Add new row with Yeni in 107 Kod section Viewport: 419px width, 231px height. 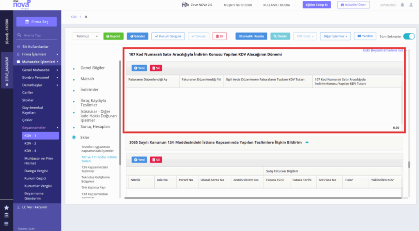pos(139,68)
